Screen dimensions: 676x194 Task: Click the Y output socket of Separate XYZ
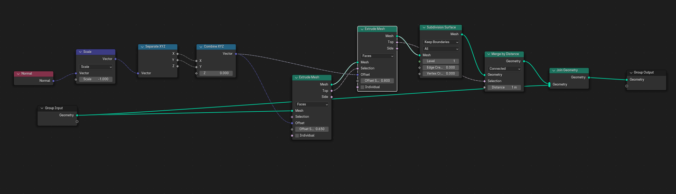[177, 60]
